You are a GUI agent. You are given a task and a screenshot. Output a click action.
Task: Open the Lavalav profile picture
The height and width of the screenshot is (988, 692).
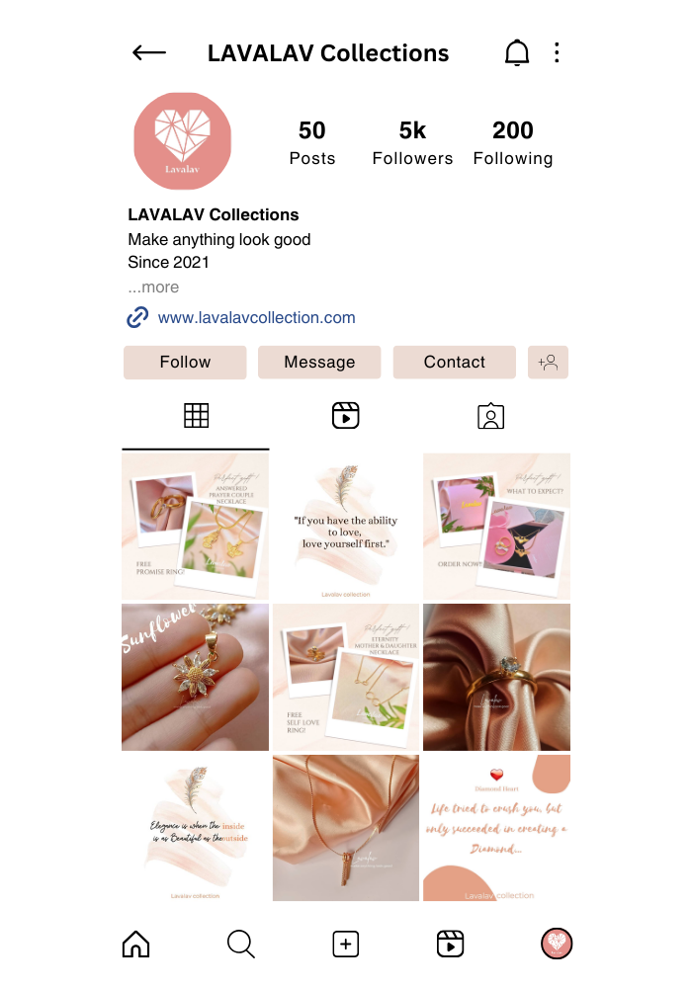(183, 141)
